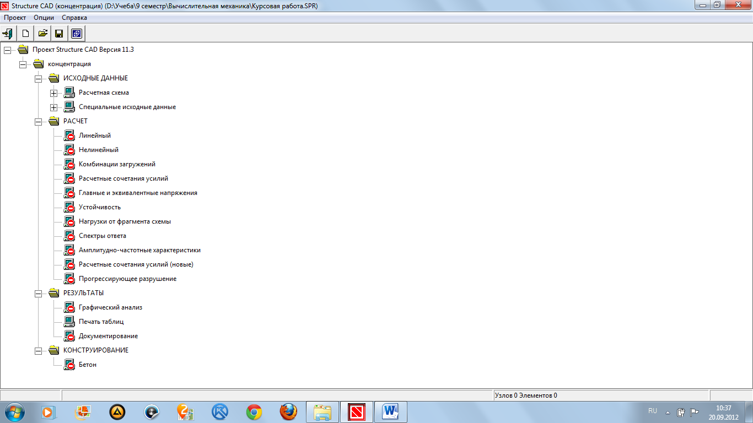Screen dimensions: 753x423
Task: Click the Амплитудно-частотные характеристики icon
Action: point(69,250)
